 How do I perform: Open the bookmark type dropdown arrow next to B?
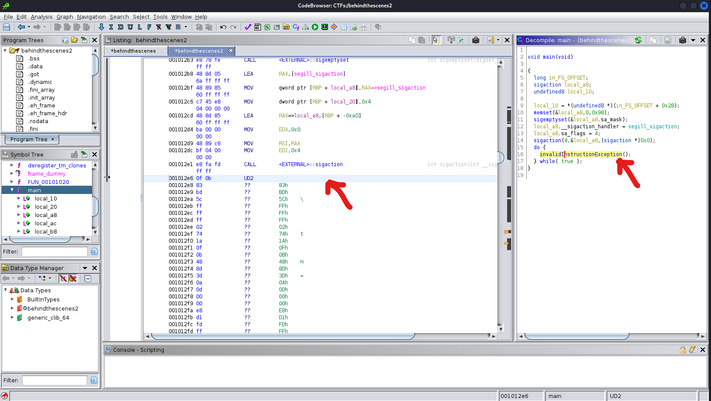point(186,27)
